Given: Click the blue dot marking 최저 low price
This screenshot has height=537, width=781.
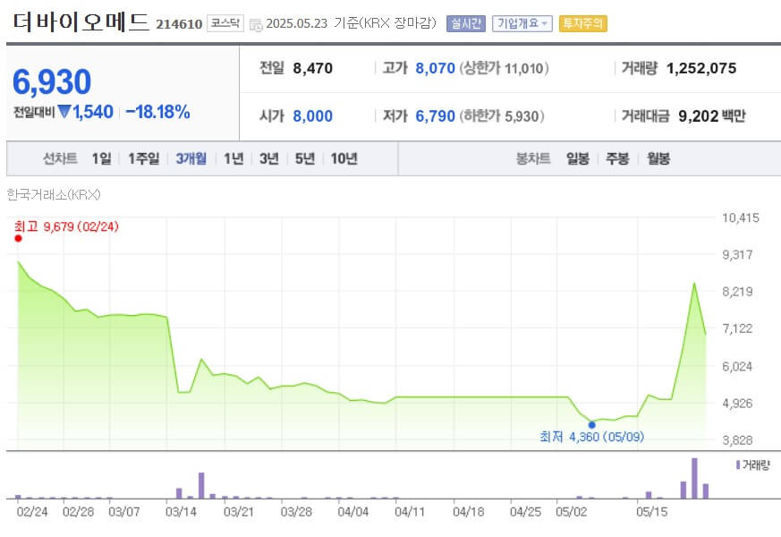Looking at the screenshot, I should 591,424.
